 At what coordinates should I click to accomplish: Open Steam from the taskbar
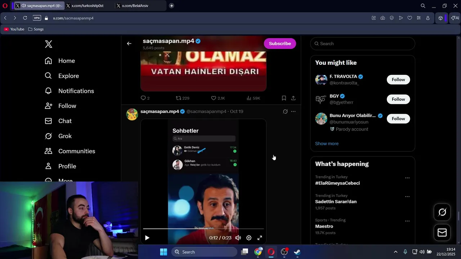297,252
